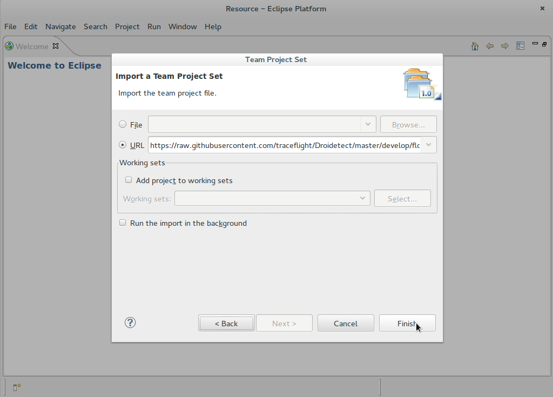Click the Welcome Home icon
The image size is (553, 397).
475,46
